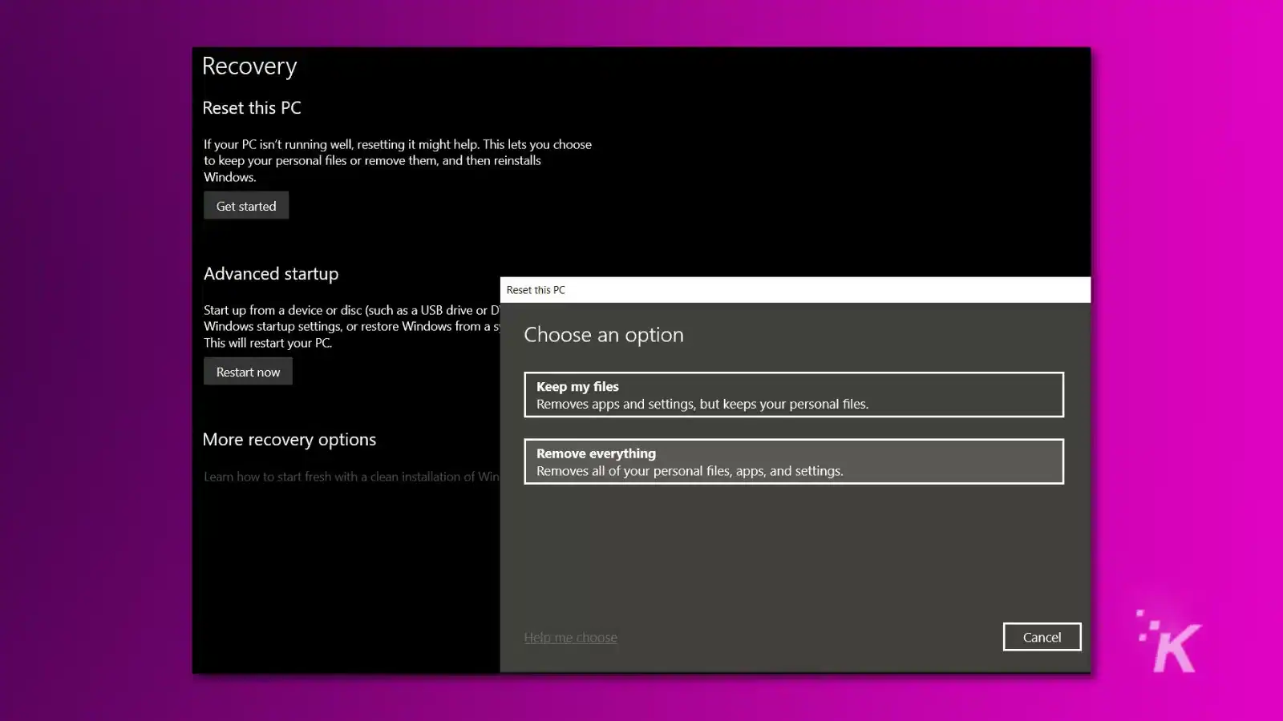Cancel the Reset this PC dialog
1283x721 pixels.
[1042, 637]
